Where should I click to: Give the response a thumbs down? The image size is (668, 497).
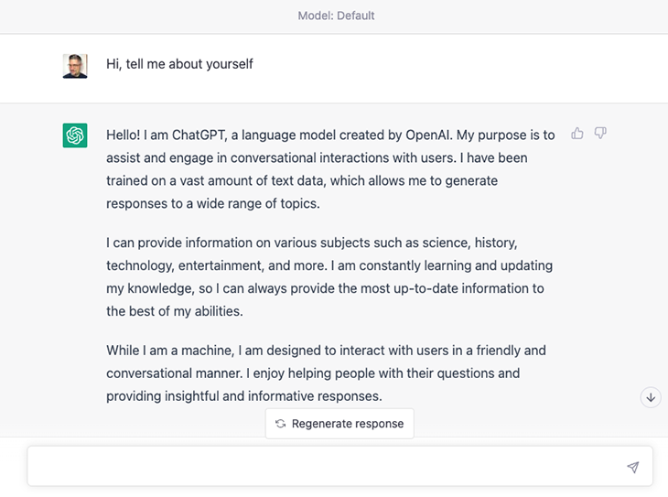point(600,134)
